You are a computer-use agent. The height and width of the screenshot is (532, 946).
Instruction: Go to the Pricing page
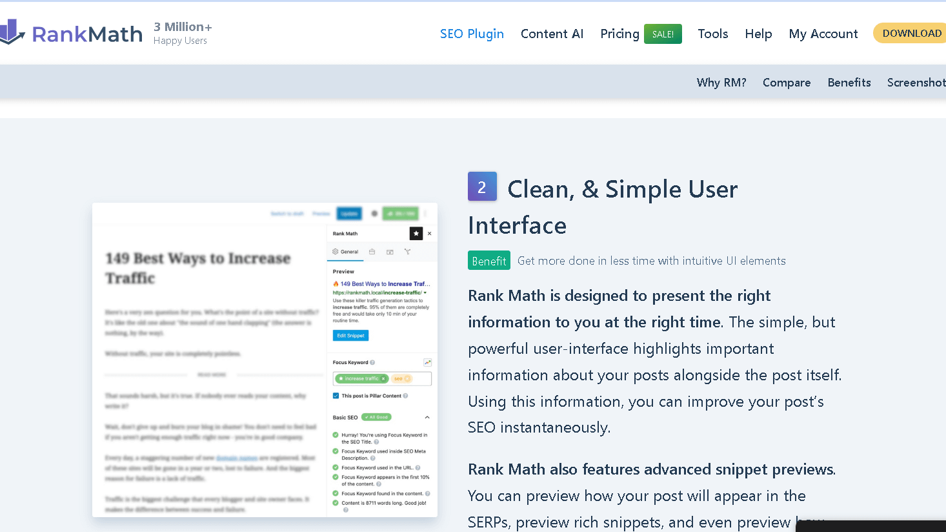click(x=619, y=34)
